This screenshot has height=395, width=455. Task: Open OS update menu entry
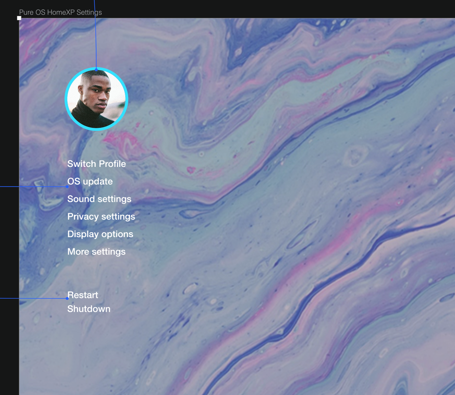click(90, 181)
